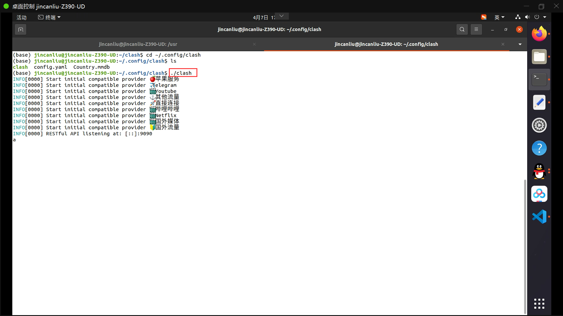Switch to the /usr terminal tab

[138, 44]
